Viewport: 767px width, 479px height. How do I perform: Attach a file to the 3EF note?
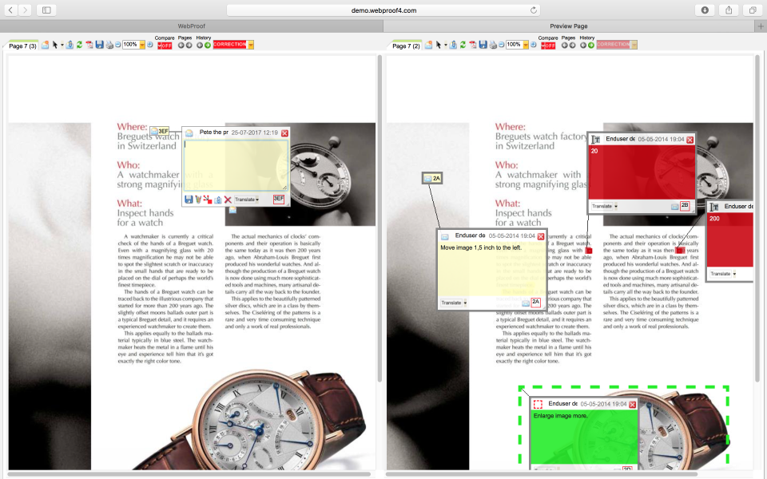(218, 200)
